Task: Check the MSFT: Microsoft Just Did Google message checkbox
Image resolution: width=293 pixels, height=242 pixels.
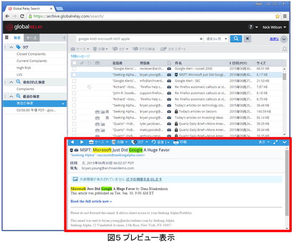Action: point(74,75)
